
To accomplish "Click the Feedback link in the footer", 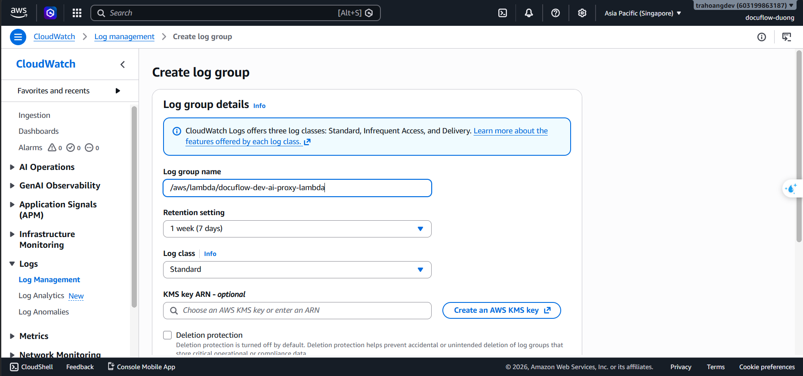I will pos(80,367).
